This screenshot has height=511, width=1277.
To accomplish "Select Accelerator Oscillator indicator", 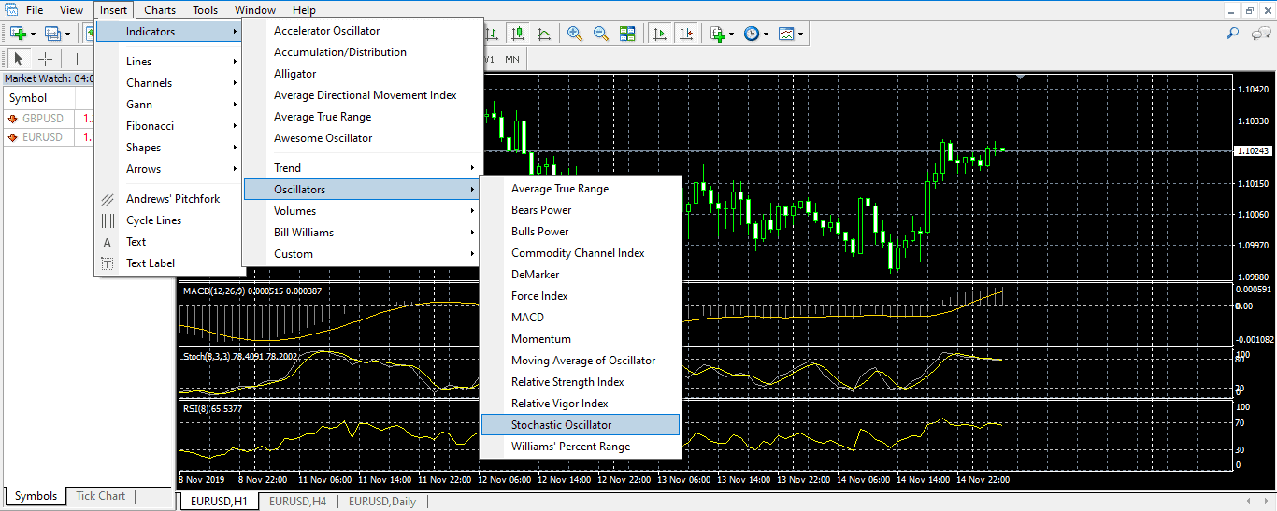I will 363,31.
